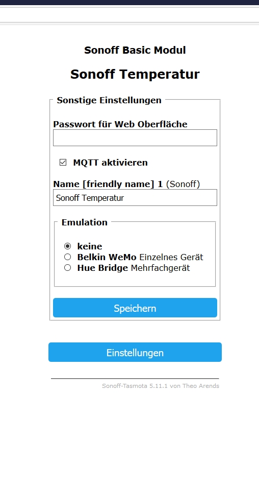The image size is (259, 484).
Task: Select the keine emulation radio button
Action: [67, 246]
